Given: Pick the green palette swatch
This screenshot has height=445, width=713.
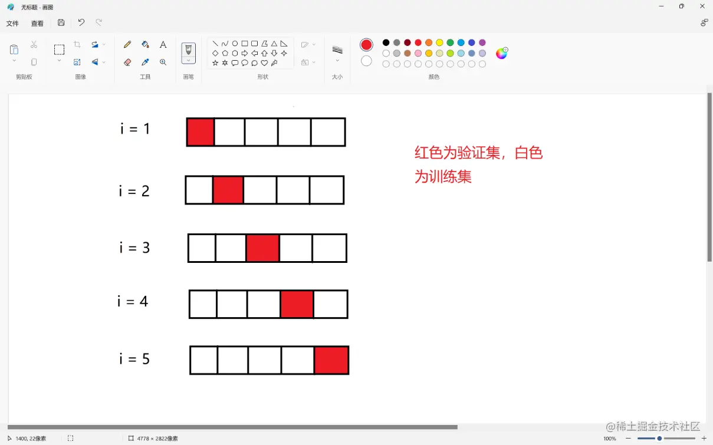Looking at the screenshot, I should pyautogui.click(x=450, y=42).
